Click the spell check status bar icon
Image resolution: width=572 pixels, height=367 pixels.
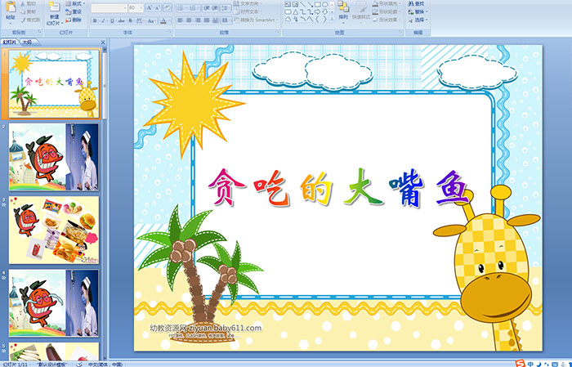pos(79,364)
